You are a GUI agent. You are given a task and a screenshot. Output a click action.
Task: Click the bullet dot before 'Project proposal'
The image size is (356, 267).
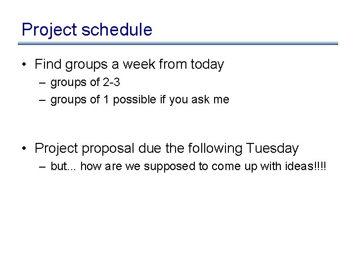click(x=24, y=149)
